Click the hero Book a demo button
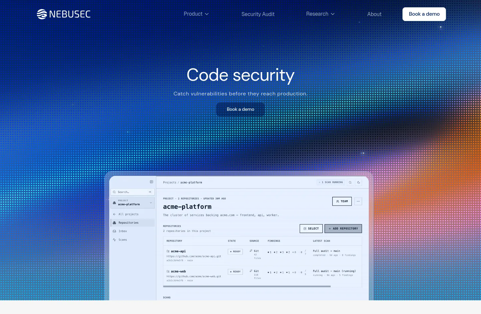The image size is (481, 314). [x=240, y=109]
